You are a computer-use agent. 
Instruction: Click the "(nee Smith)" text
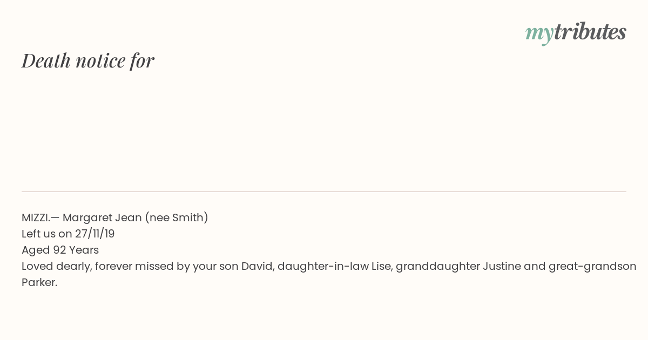[x=177, y=218]
